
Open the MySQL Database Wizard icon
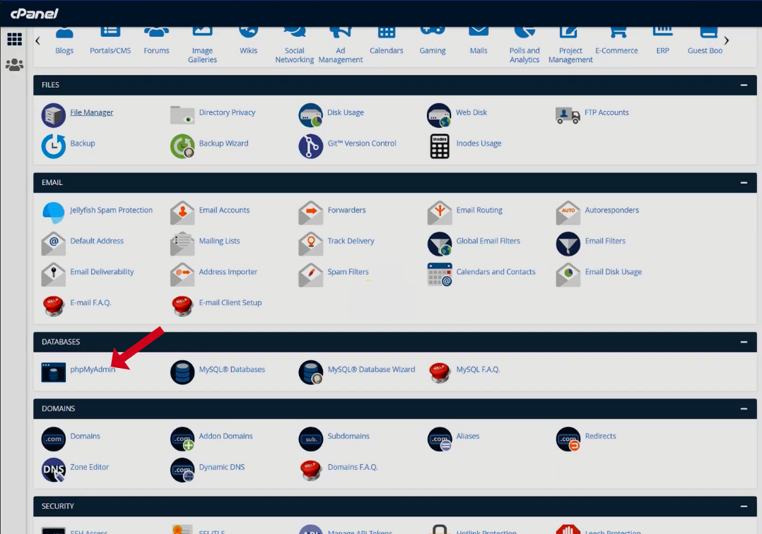point(310,372)
